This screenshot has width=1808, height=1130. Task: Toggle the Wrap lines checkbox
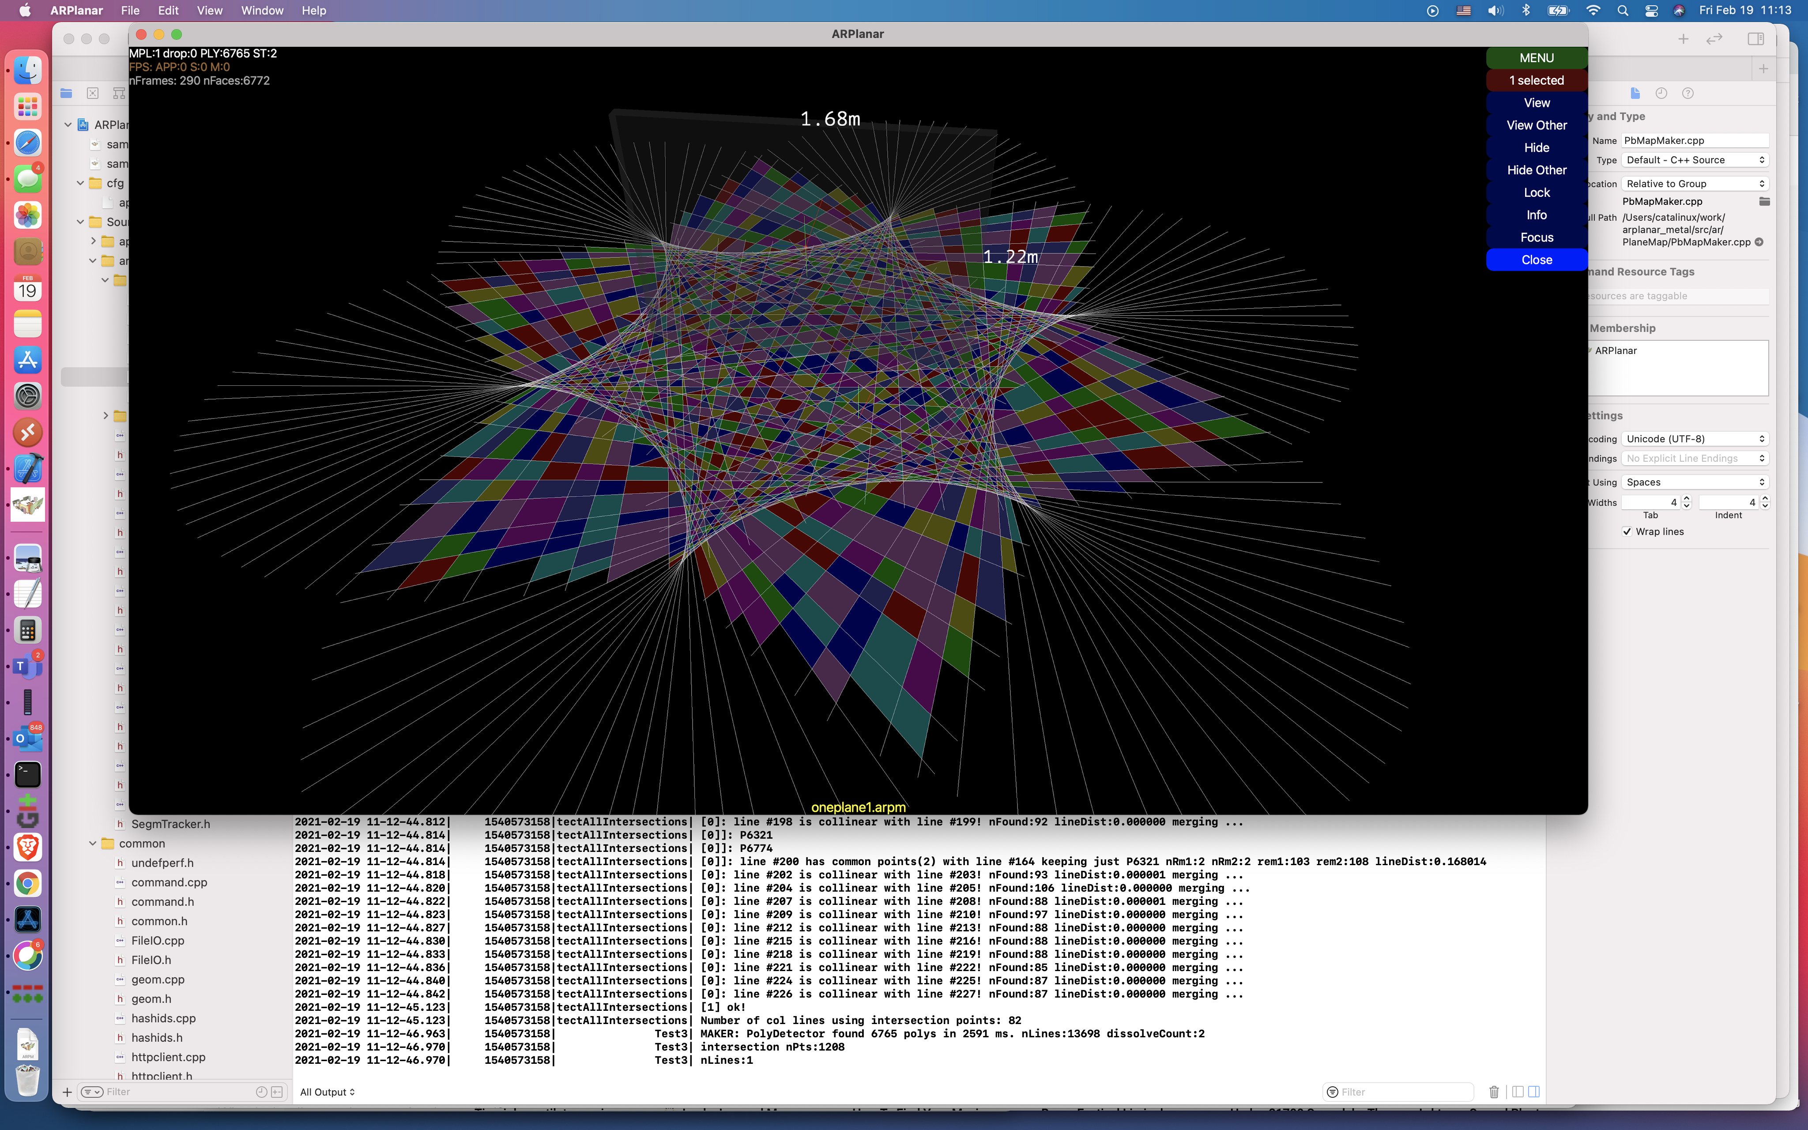(1627, 531)
